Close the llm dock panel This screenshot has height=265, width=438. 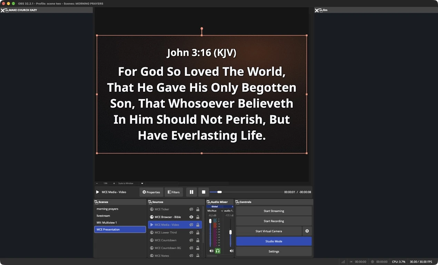(317, 10)
